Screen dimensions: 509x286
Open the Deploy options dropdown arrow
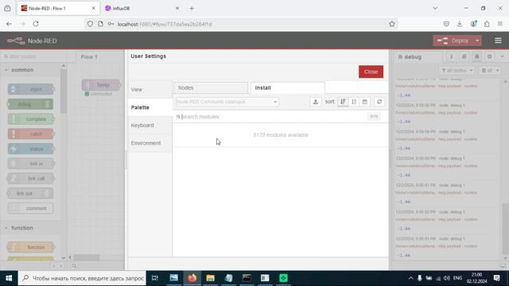(477, 41)
